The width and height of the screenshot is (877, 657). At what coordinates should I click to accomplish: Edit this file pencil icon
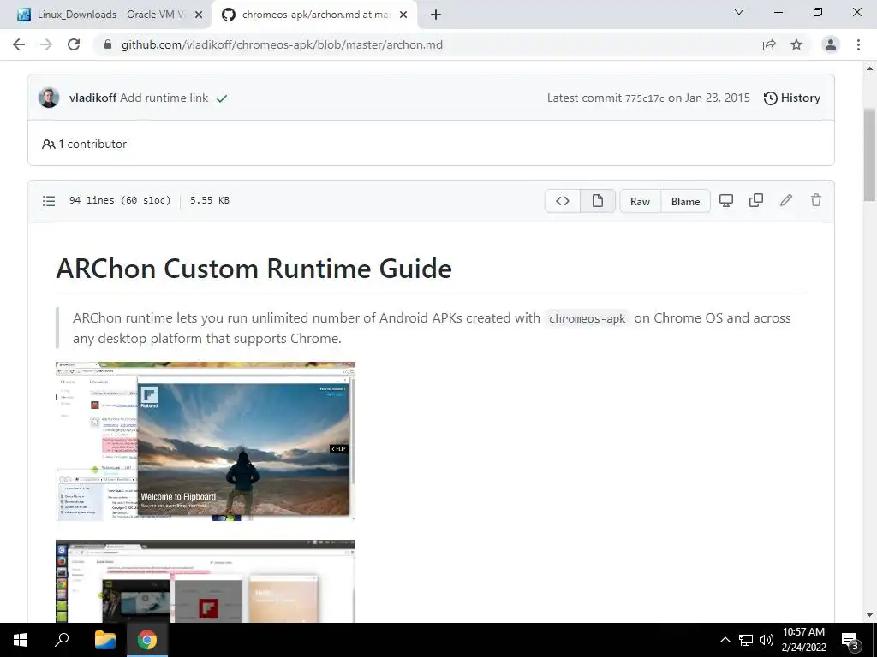point(786,200)
